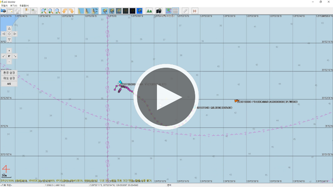Click the camera screenshot icon in toolbar
Screen dimensions: 333x187
tap(159, 10)
